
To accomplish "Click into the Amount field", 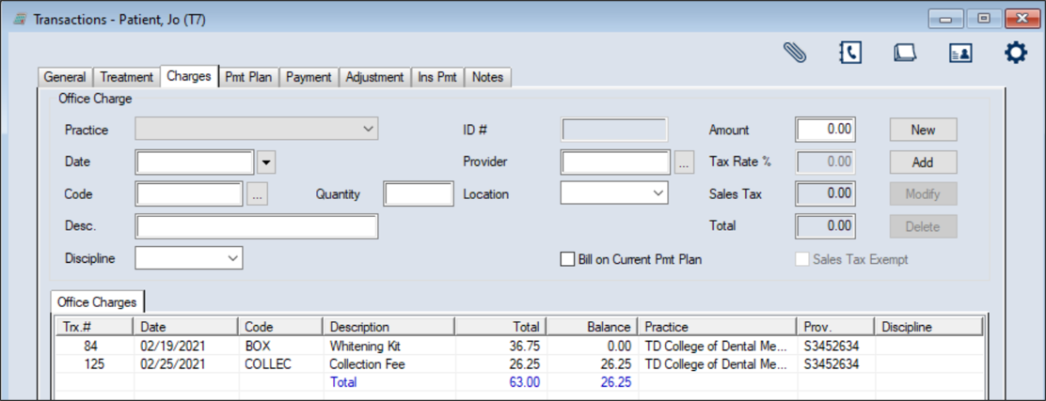I will click(x=825, y=130).
